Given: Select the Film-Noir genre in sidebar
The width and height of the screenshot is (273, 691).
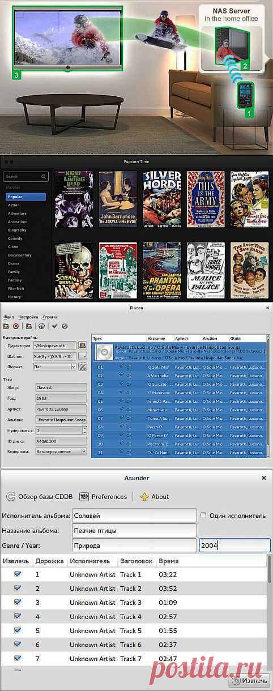Looking at the screenshot, I should 17,288.
